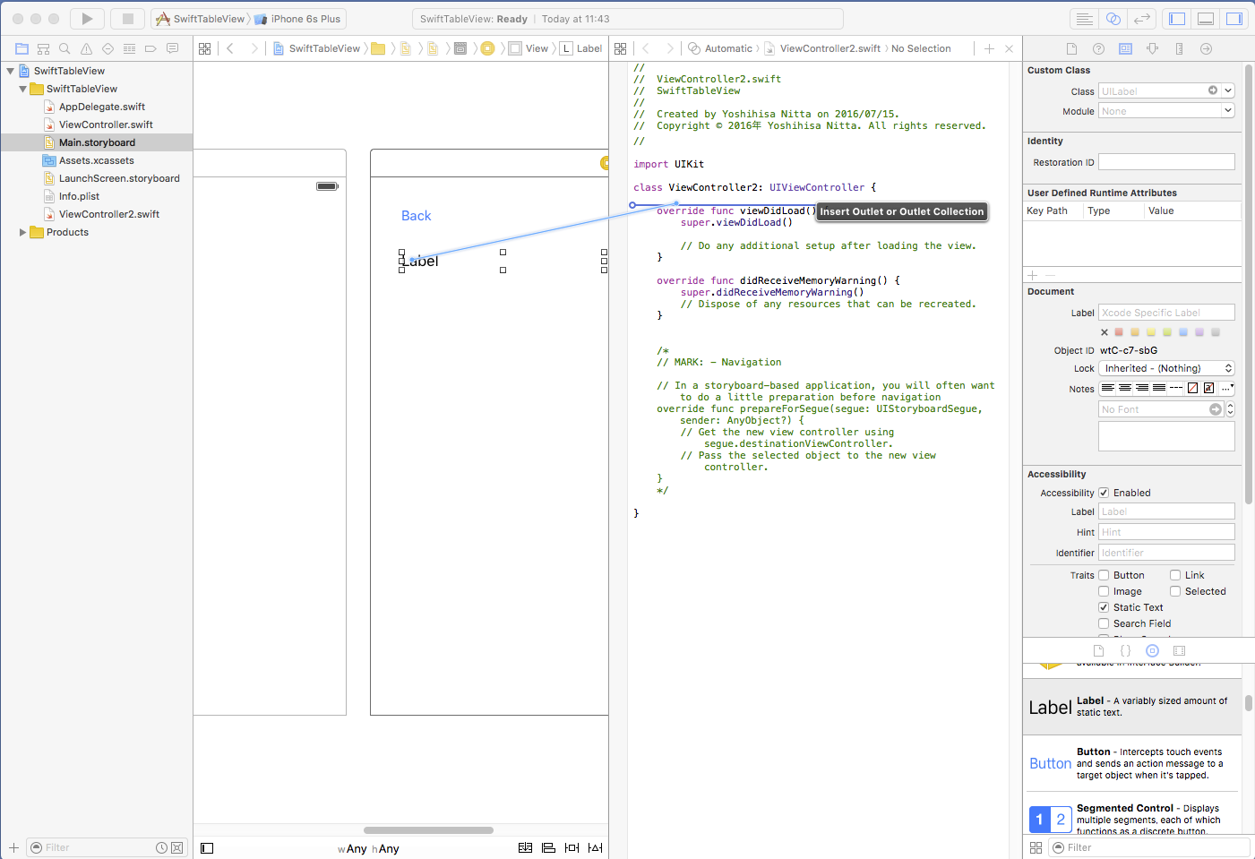Screen dimensions: 1255x859
Task: Switch to the Standard editor
Action: [x=1084, y=19]
